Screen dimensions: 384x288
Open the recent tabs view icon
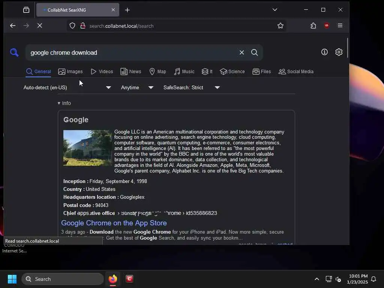coord(26,10)
